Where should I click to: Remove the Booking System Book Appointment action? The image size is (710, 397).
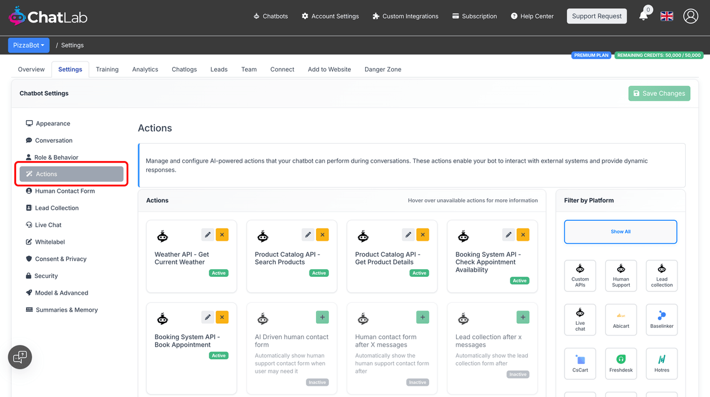222,317
